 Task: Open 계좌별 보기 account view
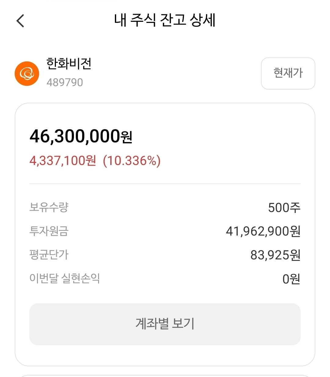tap(165, 324)
